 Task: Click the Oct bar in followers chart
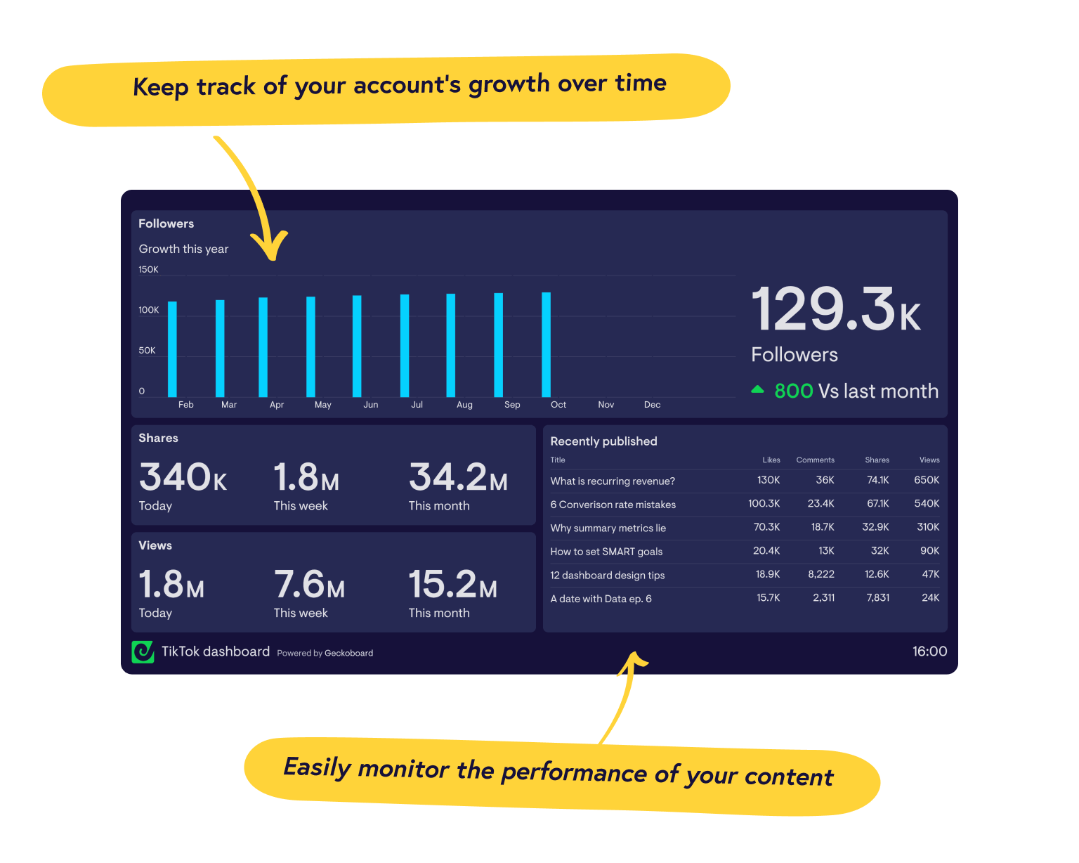[546, 345]
